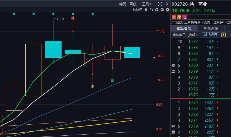This screenshot has height=137, width=231.
Task: Collapse the side panel with double chevron
Action: [x=167, y=4]
